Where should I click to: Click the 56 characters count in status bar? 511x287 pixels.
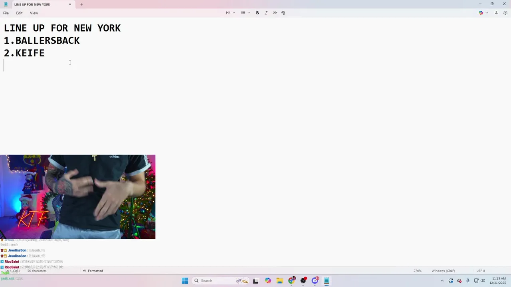(x=37, y=271)
